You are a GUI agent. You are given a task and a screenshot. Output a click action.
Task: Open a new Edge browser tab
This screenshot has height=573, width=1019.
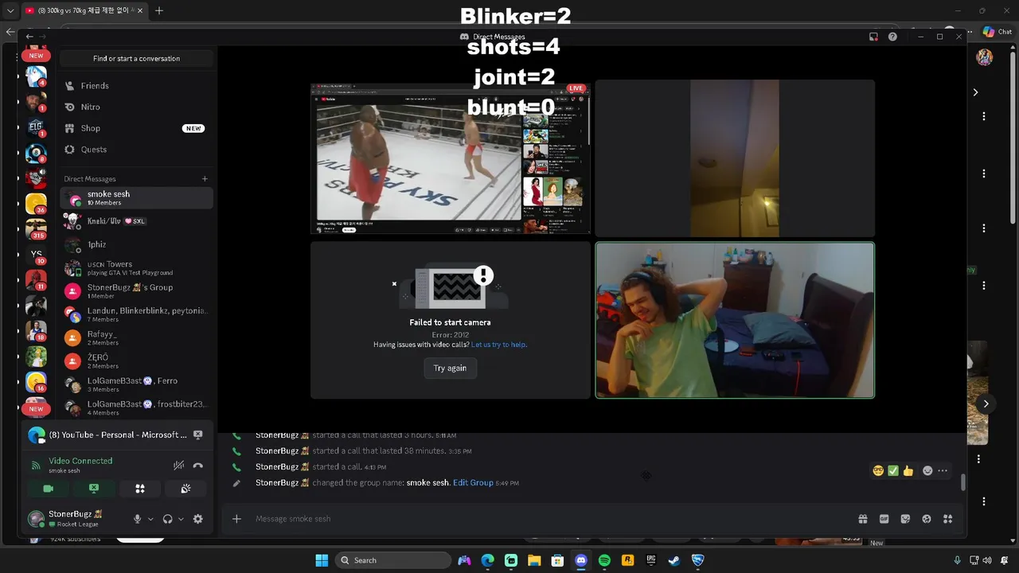coord(159,10)
